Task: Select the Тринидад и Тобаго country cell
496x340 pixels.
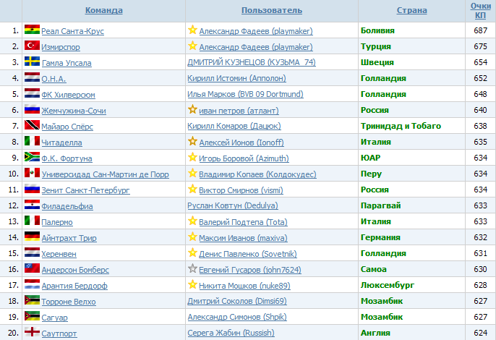Action: (x=401, y=126)
